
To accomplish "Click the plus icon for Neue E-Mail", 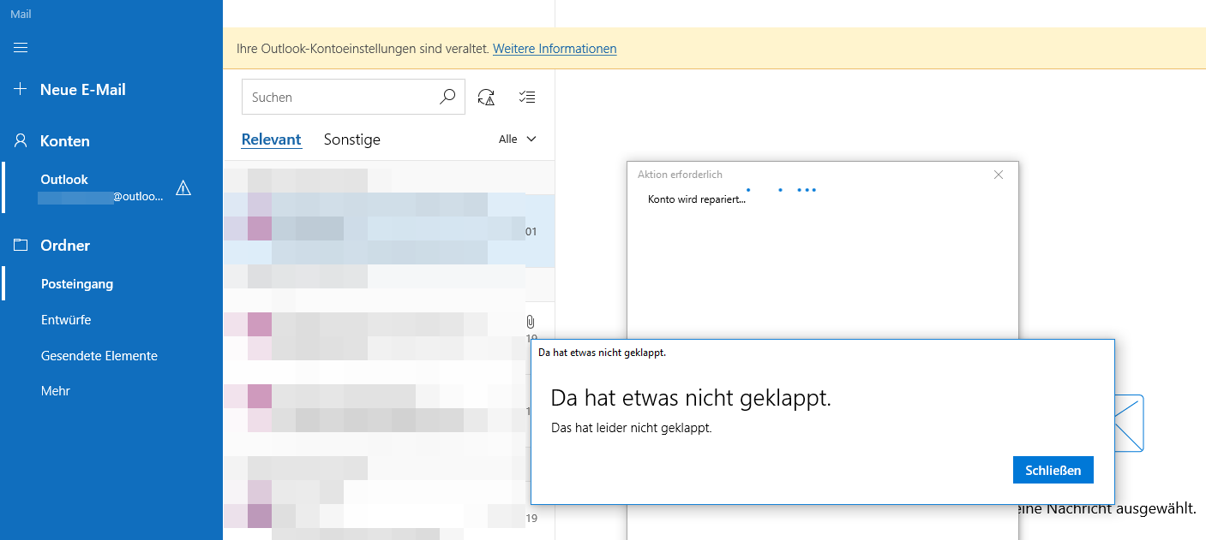I will pyautogui.click(x=21, y=90).
